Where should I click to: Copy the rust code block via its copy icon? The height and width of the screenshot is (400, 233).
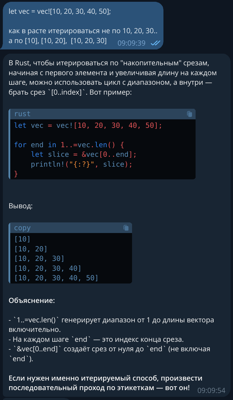(189, 114)
